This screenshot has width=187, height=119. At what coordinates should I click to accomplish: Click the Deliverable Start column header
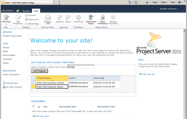[68, 107]
